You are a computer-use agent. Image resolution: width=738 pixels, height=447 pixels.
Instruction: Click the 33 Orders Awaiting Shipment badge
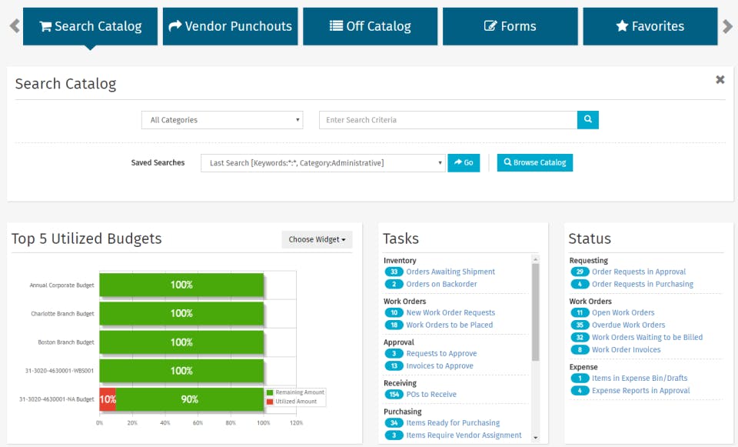(394, 272)
